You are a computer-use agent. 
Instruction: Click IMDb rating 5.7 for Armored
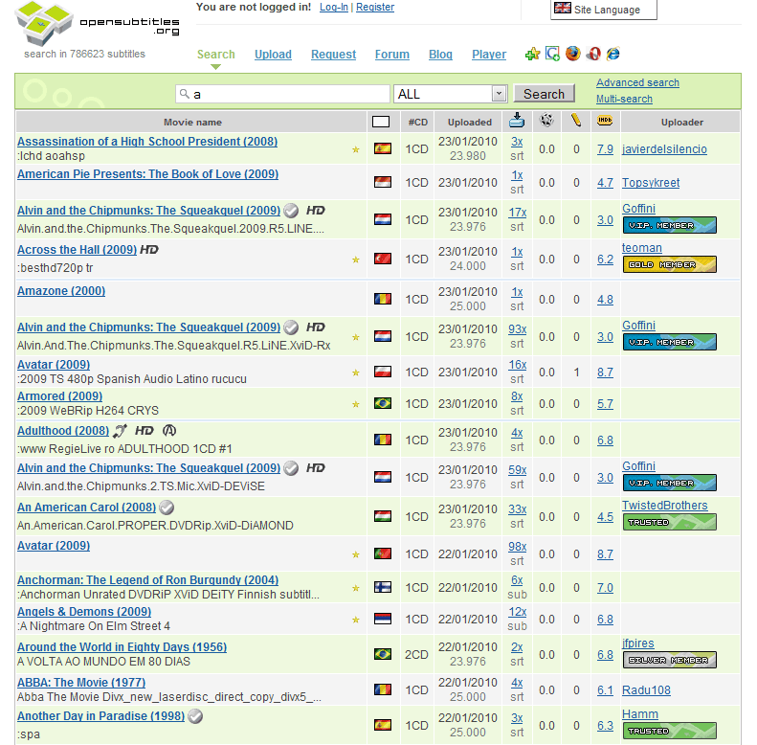click(x=605, y=404)
